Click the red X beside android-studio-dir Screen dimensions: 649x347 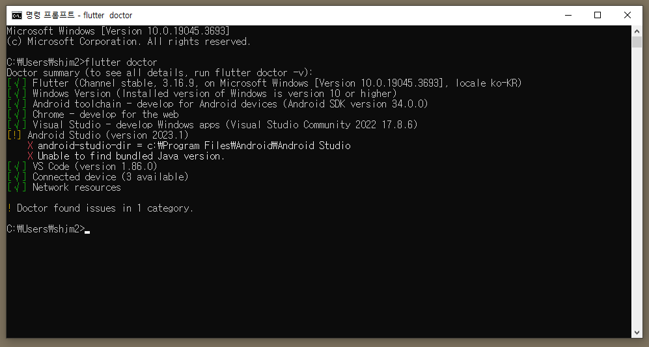tap(30, 145)
